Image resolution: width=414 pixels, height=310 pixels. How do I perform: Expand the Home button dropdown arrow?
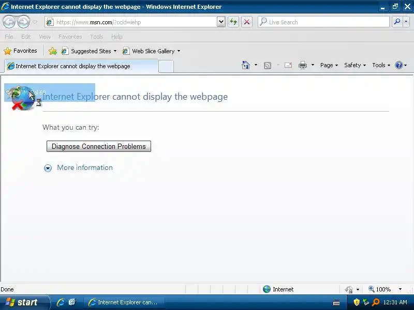click(x=256, y=65)
